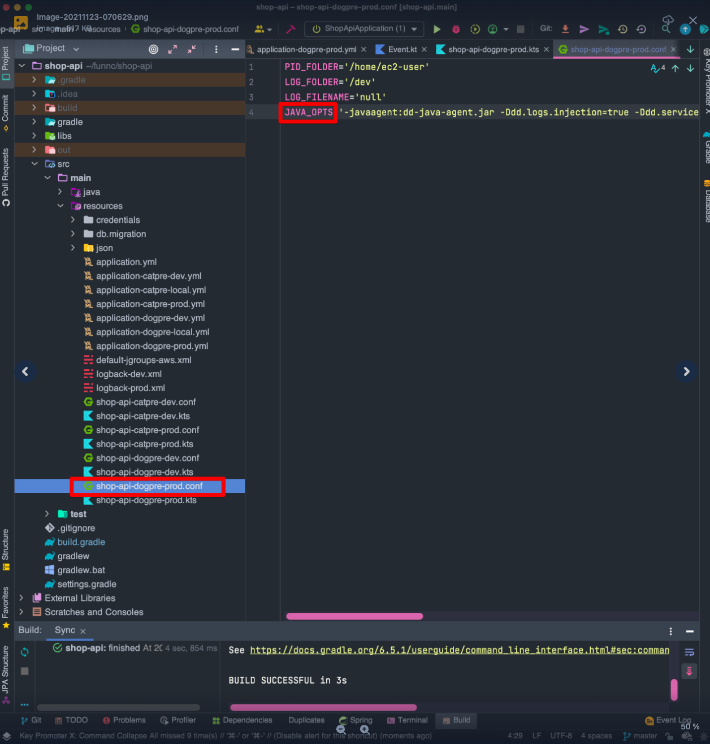Open the Terminal tool window tab
Screen dimensions: 710x744
407,720
